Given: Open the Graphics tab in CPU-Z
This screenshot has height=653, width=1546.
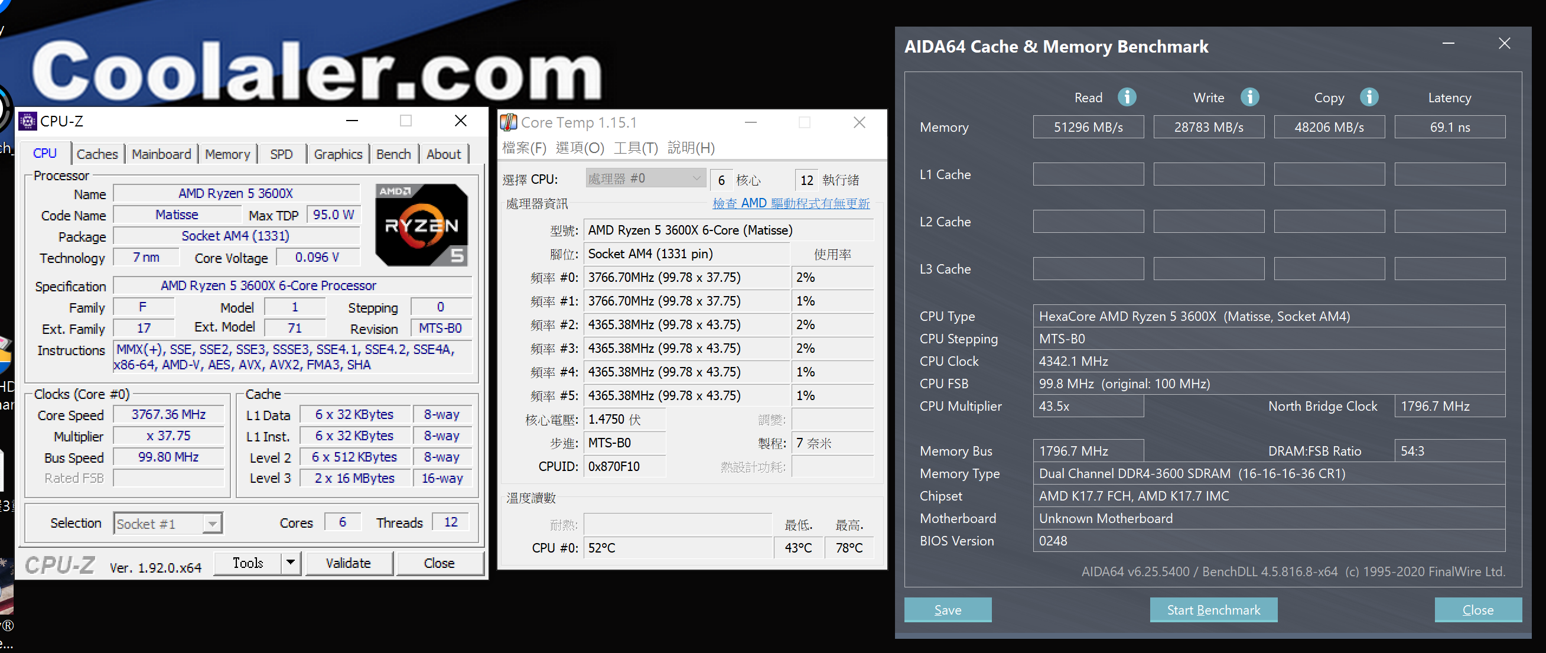Looking at the screenshot, I should (x=338, y=154).
